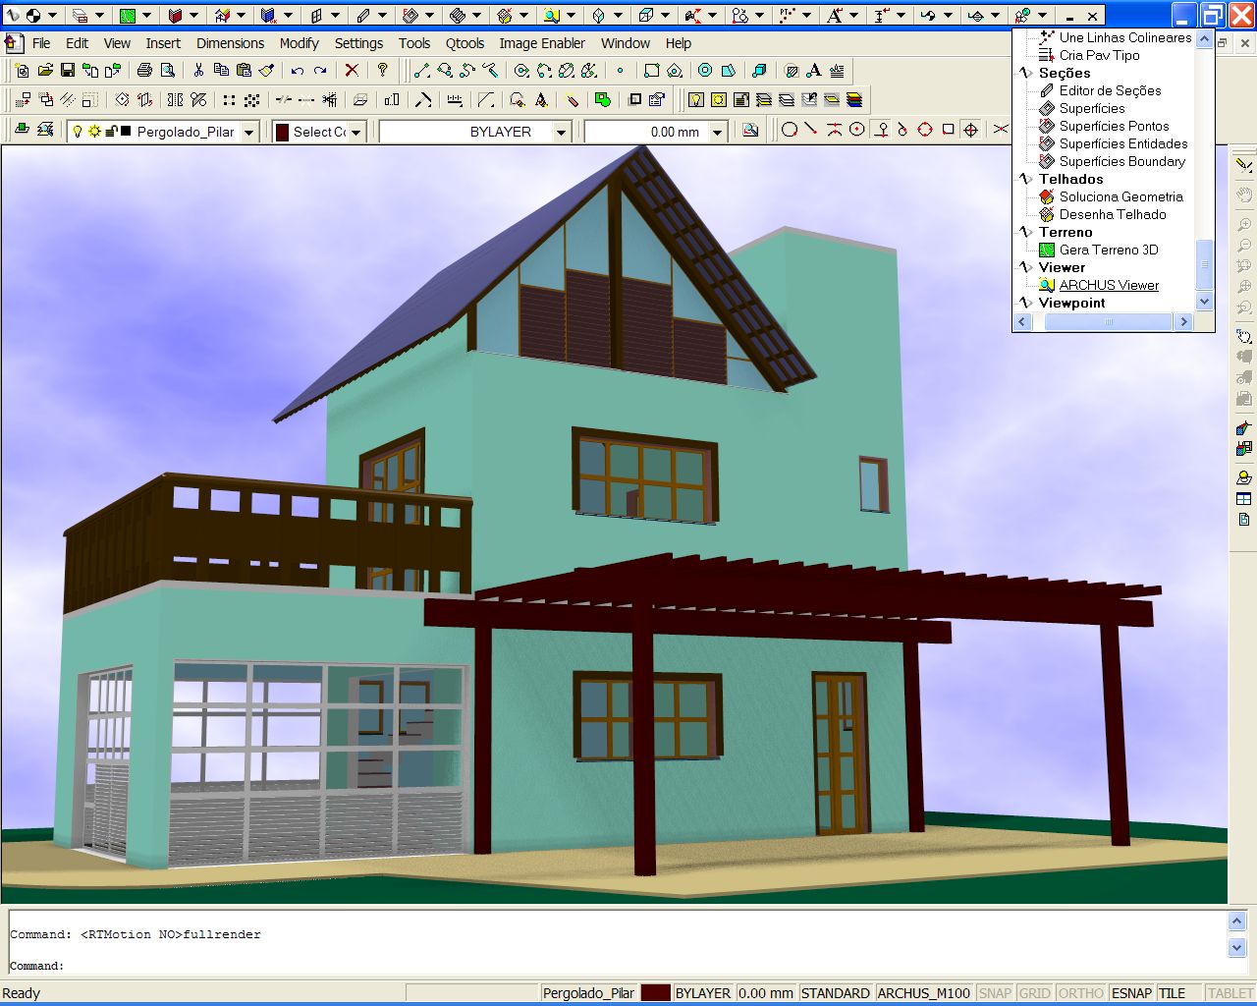Collapse the Viewer tree group

[1026, 267]
